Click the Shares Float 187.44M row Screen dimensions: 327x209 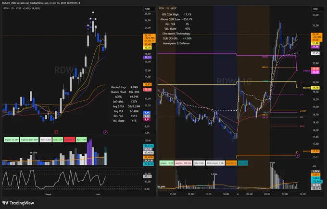[125, 92]
